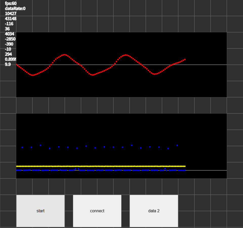Click the 43148 value text
The height and width of the screenshot is (228, 243).
(11, 19)
